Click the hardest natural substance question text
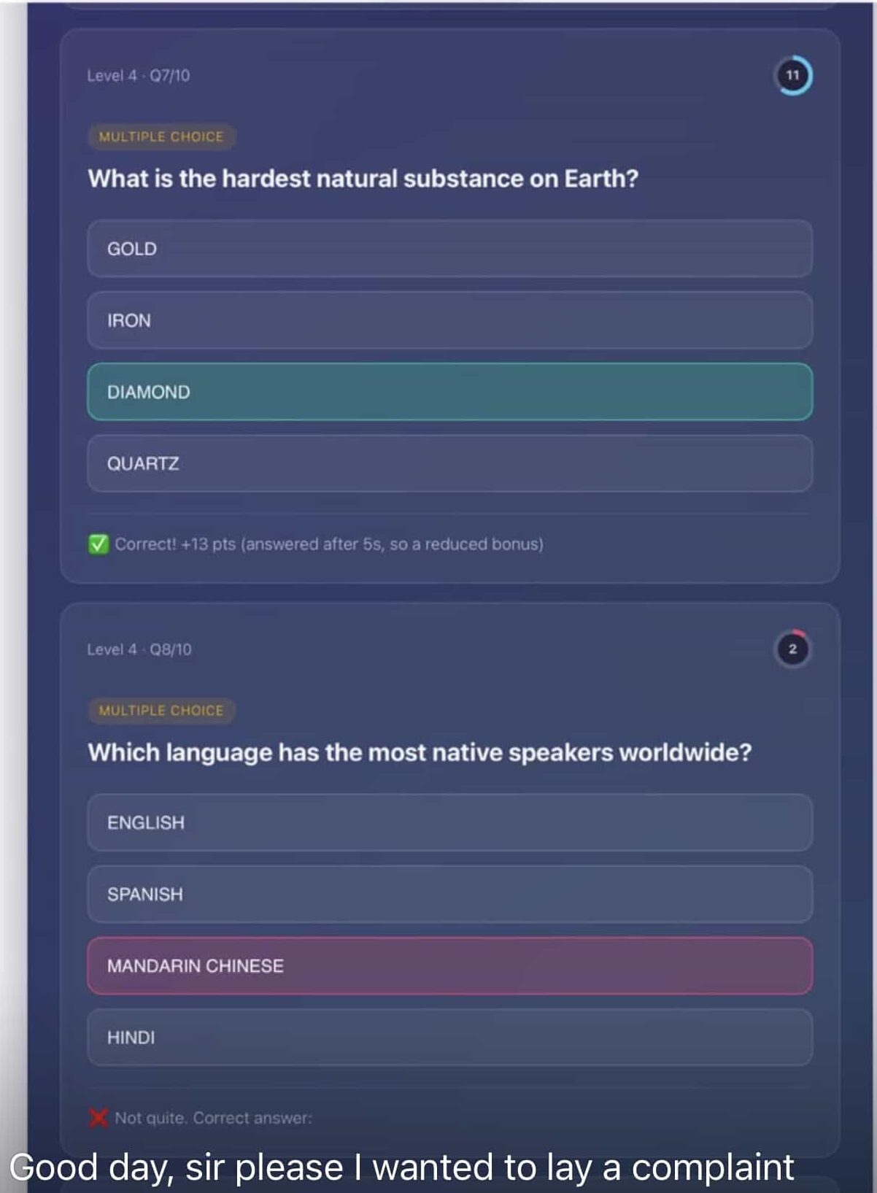877x1193 pixels. click(363, 179)
